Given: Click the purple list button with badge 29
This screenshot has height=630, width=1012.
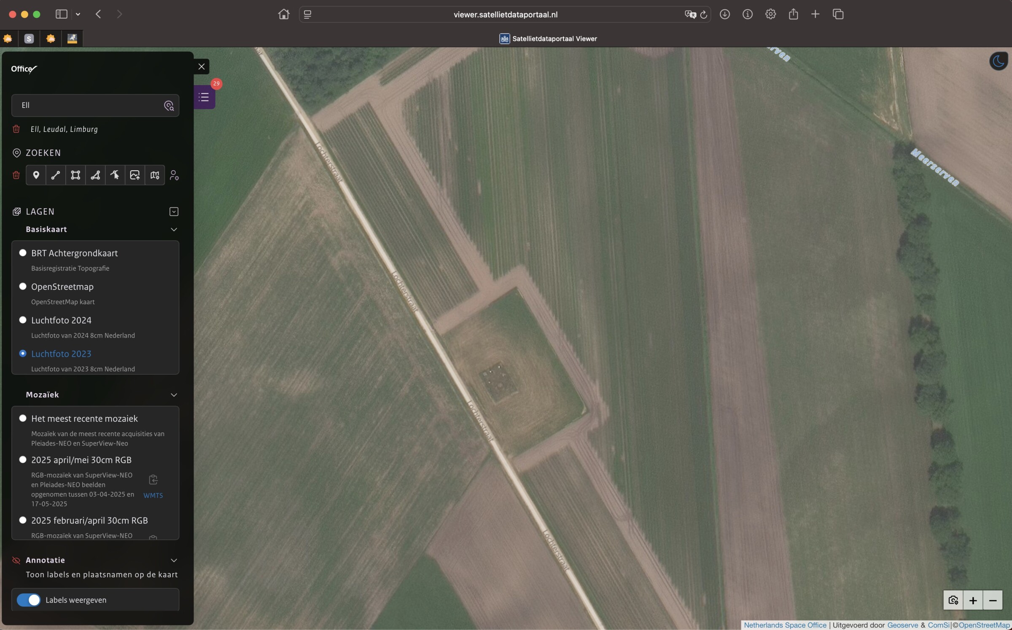Looking at the screenshot, I should (204, 97).
